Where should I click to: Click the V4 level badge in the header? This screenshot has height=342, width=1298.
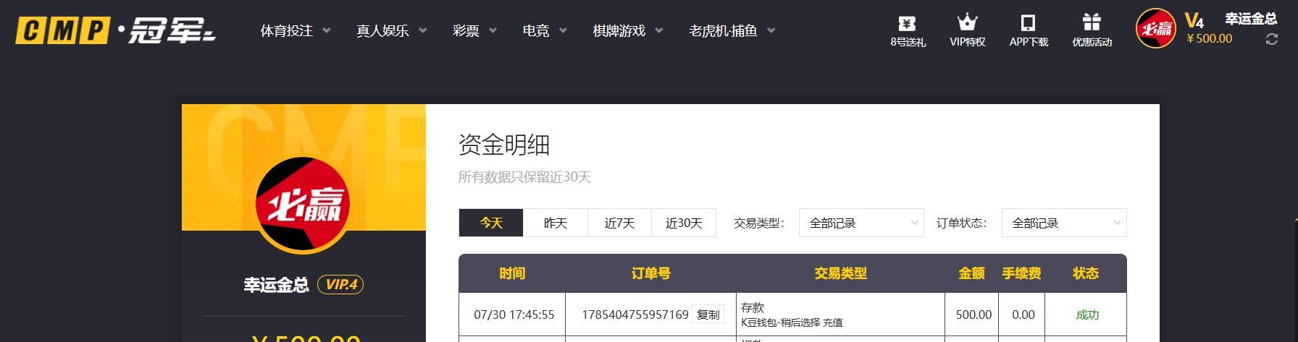tap(1194, 20)
